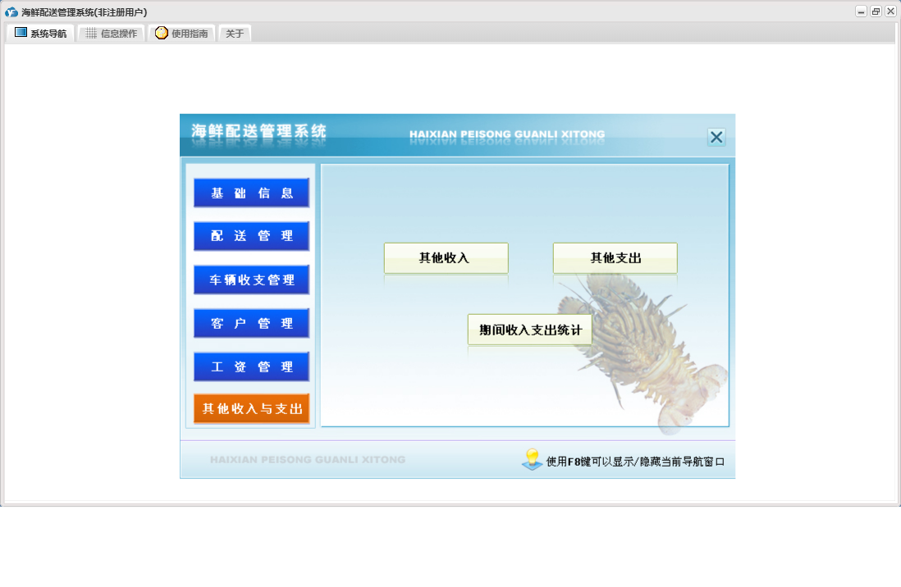
Task: Click the lightbulb tip icon
Action: point(532,459)
